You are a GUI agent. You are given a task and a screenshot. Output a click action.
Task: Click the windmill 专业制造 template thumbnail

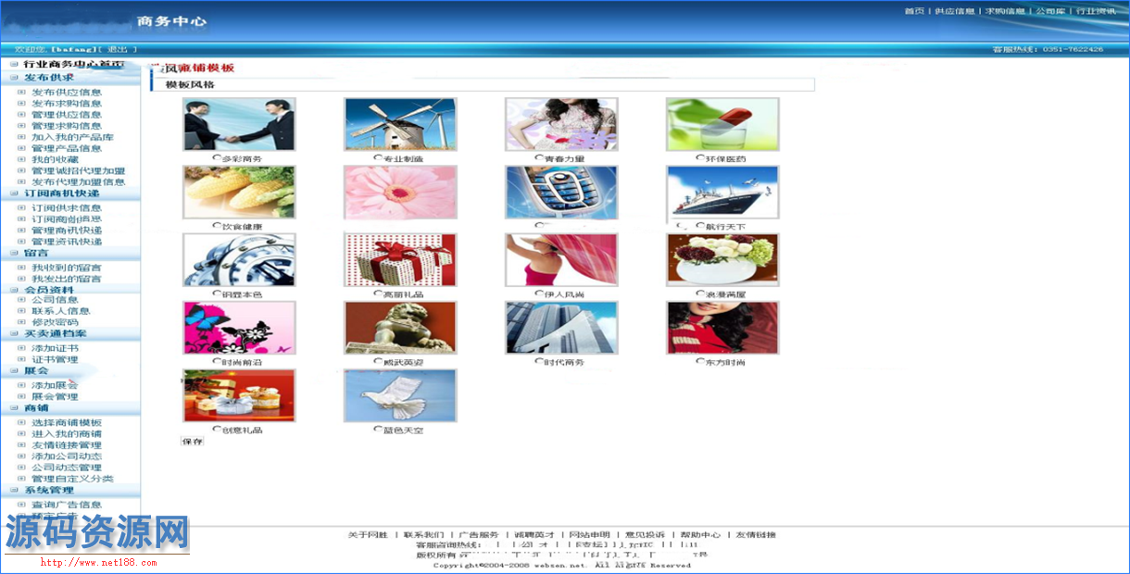click(x=400, y=125)
